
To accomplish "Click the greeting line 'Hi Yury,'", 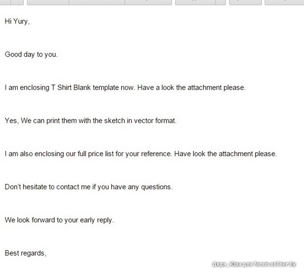I will click(x=17, y=22).
